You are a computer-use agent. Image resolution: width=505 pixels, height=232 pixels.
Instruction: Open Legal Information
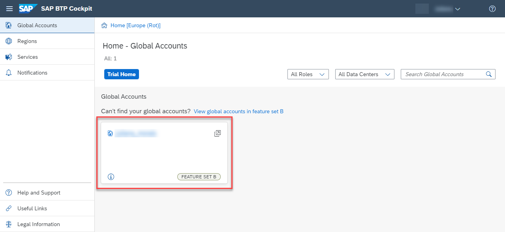(47, 224)
